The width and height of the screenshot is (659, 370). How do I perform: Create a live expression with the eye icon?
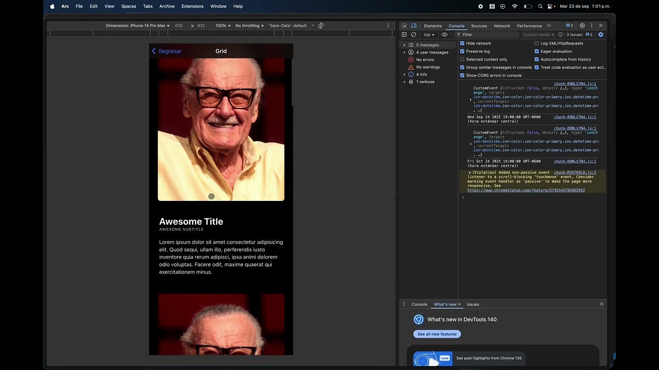(445, 34)
